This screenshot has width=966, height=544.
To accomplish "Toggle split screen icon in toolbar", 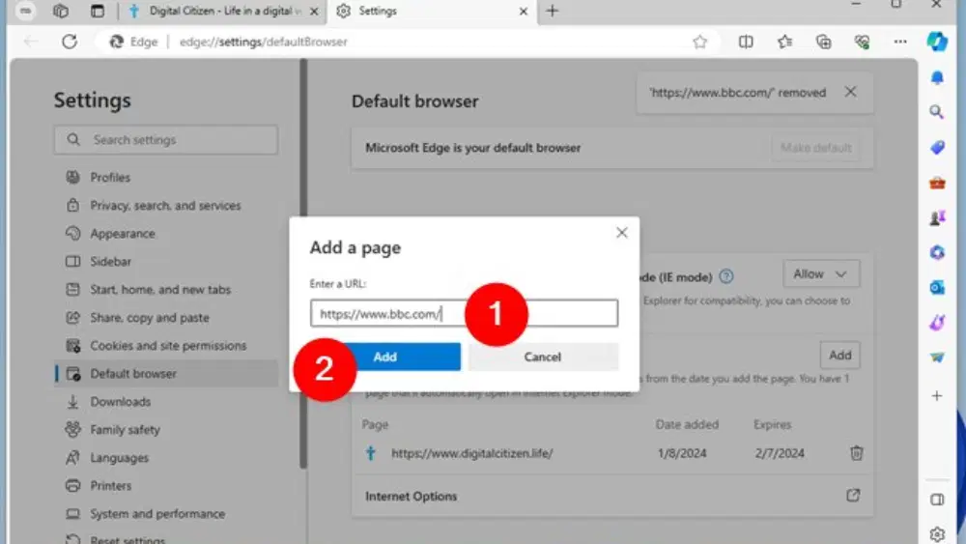I will 746,42.
